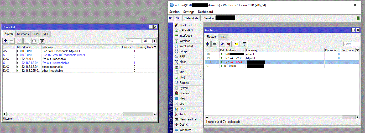
Task: Open the Queues section
Action: click(184, 93)
